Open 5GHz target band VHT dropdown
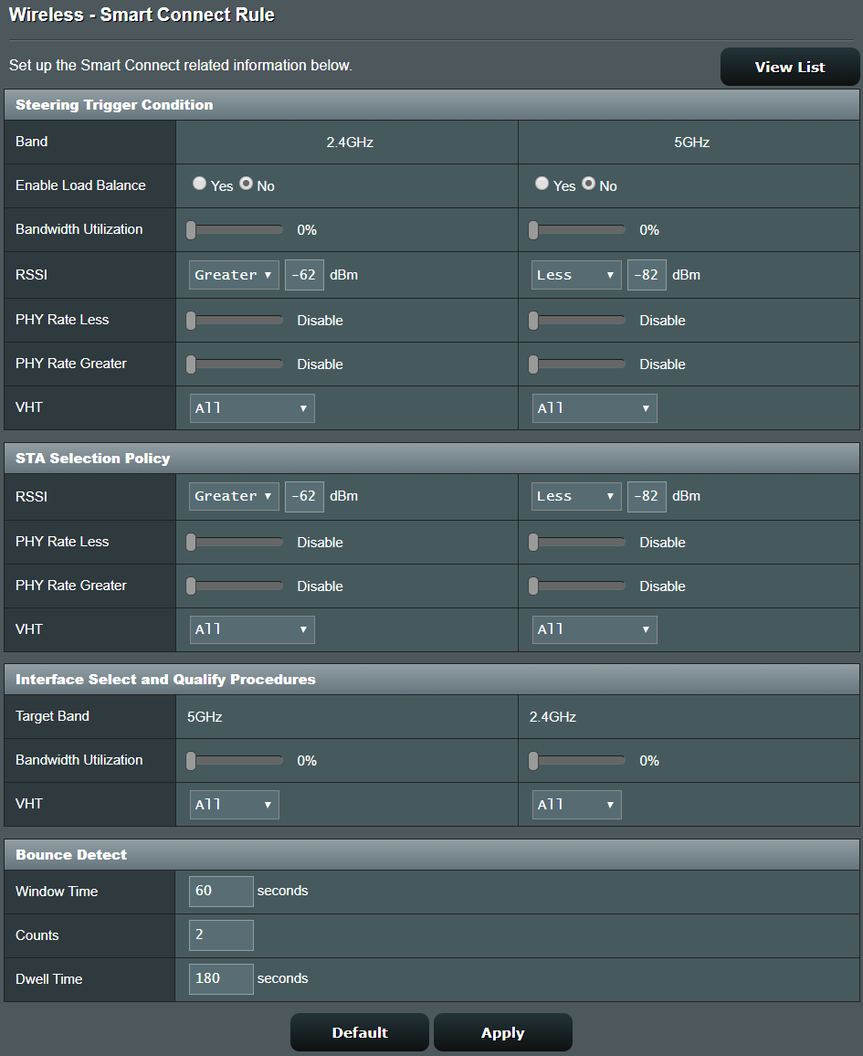The height and width of the screenshot is (1056, 863). click(234, 805)
